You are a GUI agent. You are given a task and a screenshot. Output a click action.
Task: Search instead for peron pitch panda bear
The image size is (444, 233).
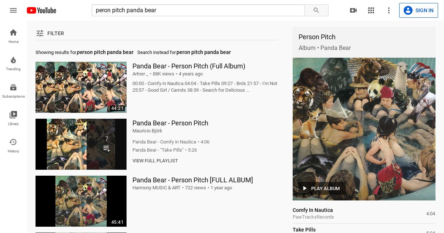(x=203, y=53)
